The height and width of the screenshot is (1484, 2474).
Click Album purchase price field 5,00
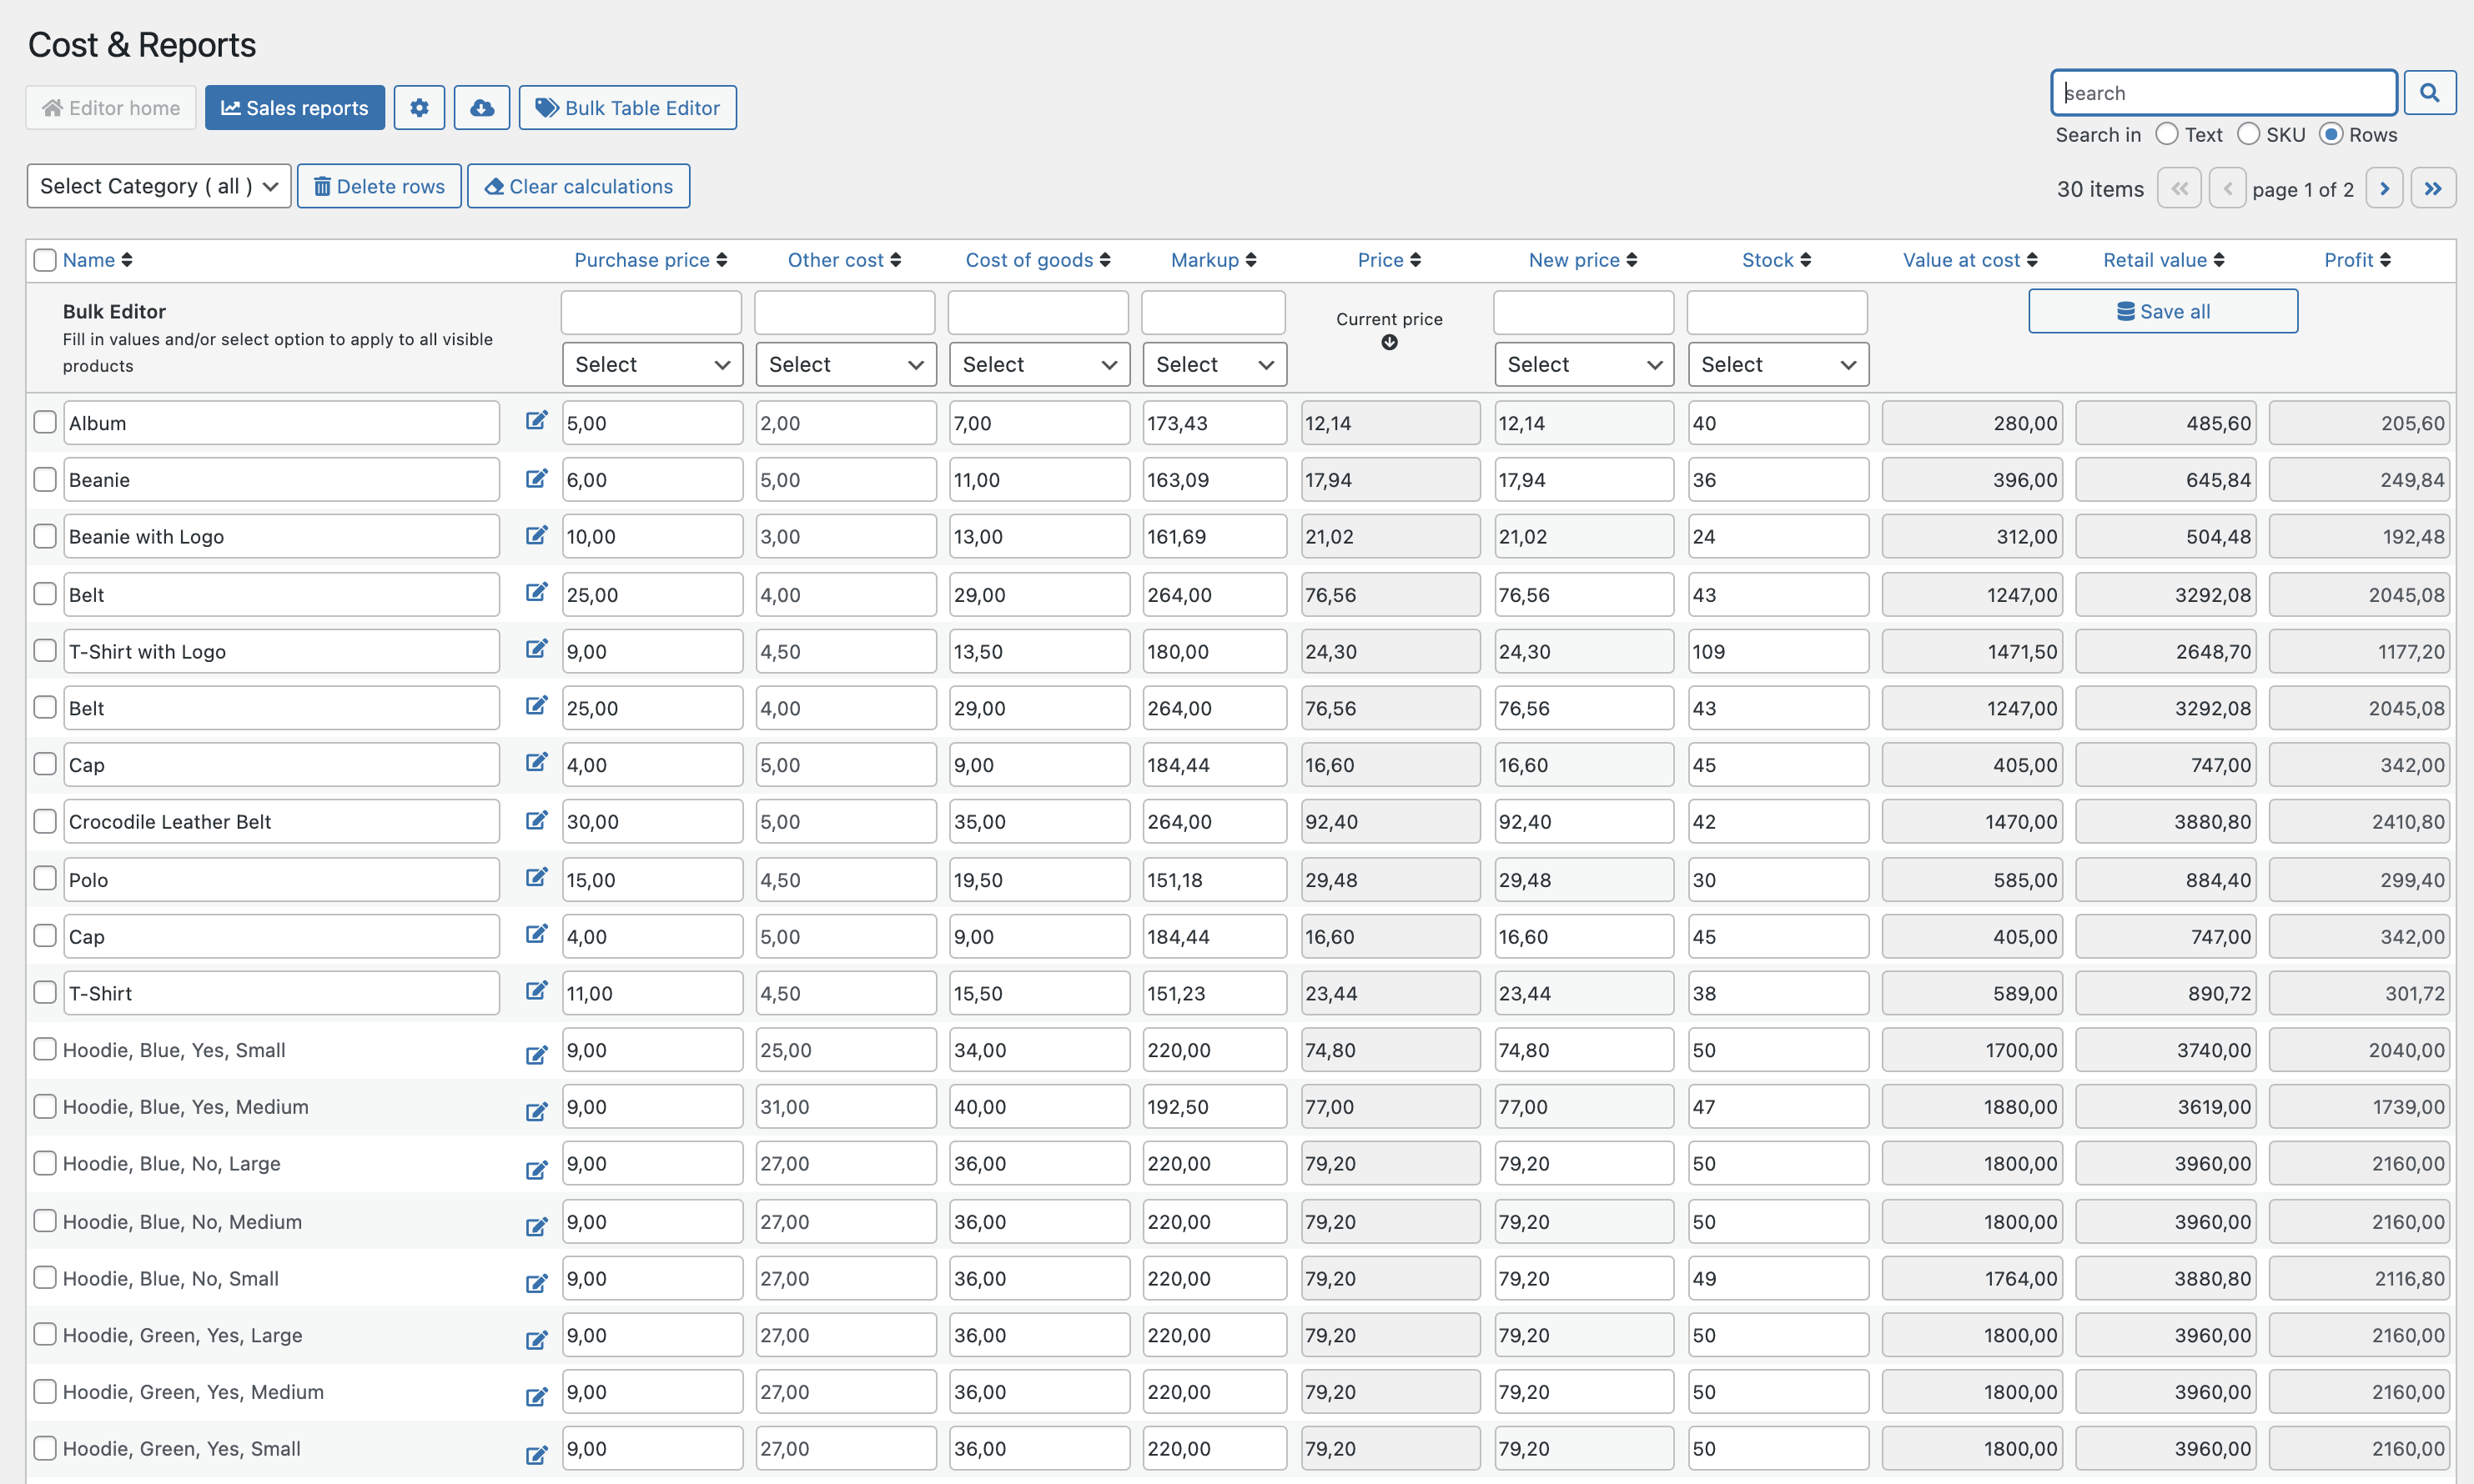652,423
